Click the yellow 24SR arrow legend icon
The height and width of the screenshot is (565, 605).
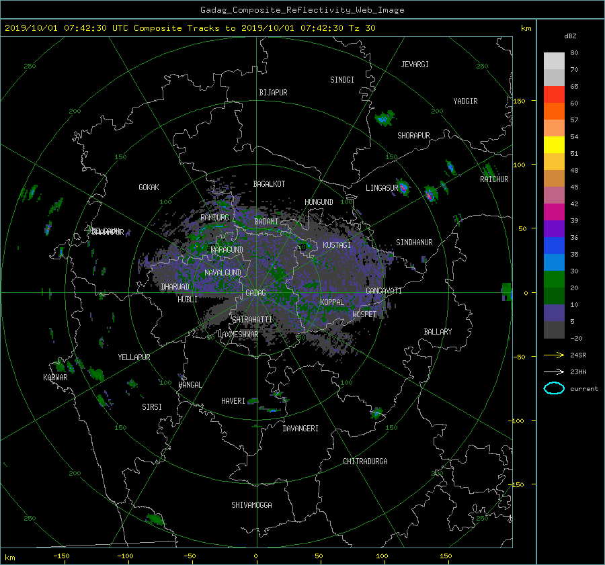pyautogui.click(x=554, y=355)
